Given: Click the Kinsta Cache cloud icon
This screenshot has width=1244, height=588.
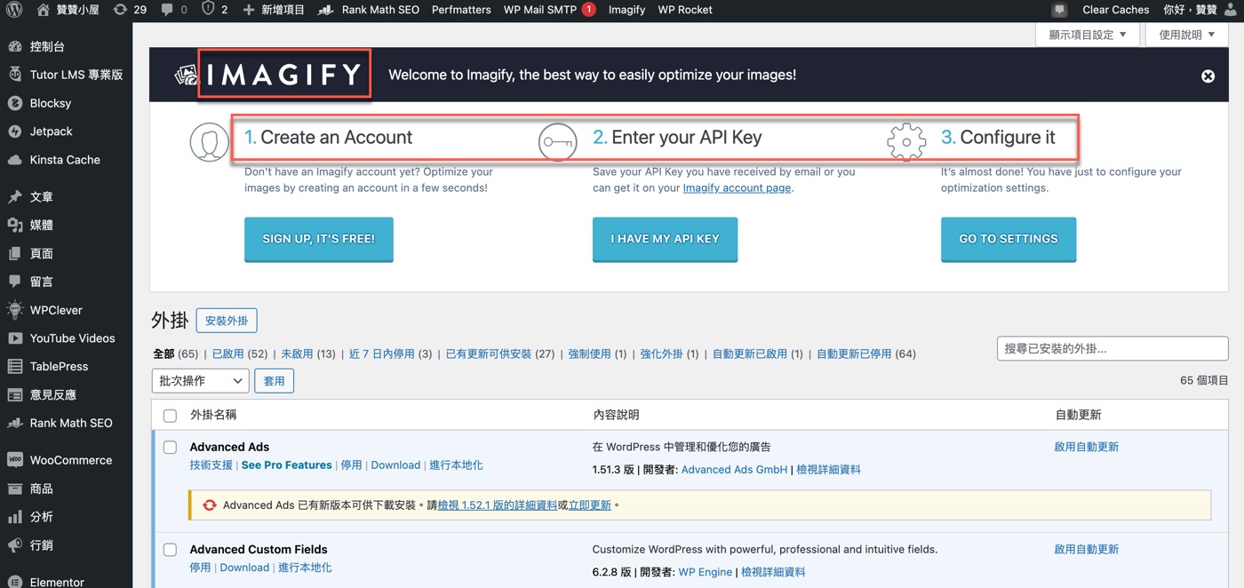Looking at the screenshot, I should (x=15, y=160).
